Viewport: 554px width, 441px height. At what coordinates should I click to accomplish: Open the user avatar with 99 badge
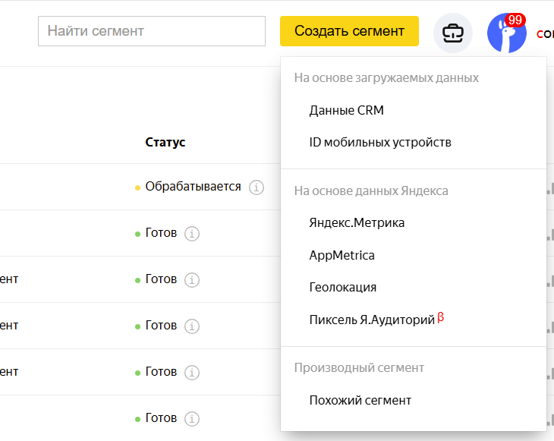tap(507, 33)
